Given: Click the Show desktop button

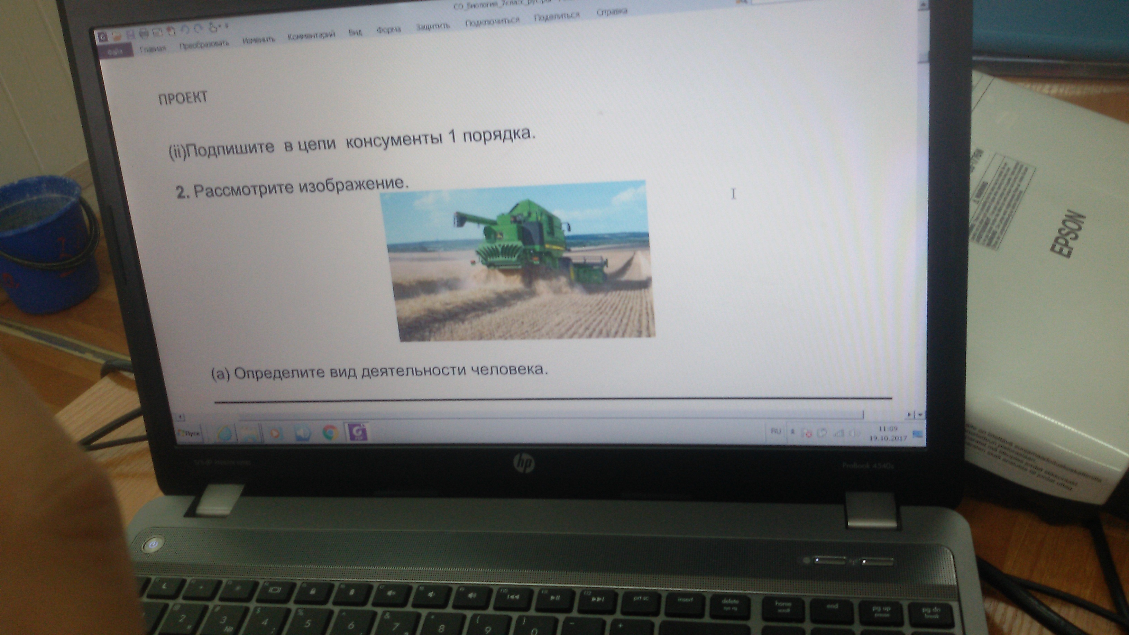Looking at the screenshot, I should (x=918, y=434).
